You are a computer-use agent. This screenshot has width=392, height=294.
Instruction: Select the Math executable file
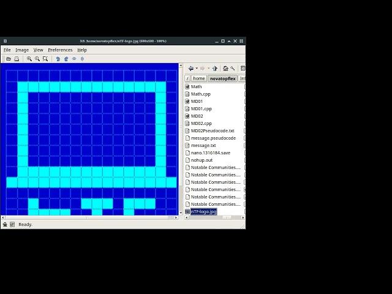tap(196, 86)
